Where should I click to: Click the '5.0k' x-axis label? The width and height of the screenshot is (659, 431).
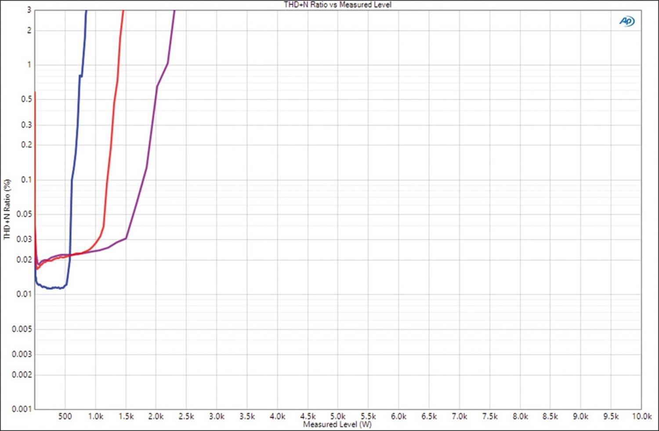(x=338, y=416)
